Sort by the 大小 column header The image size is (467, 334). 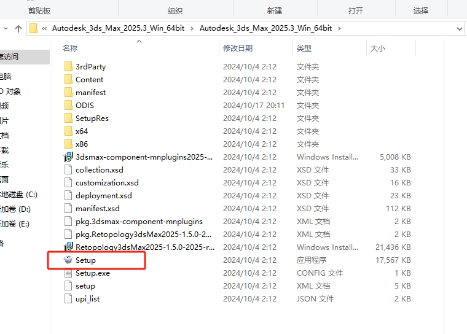tap(378, 49)
